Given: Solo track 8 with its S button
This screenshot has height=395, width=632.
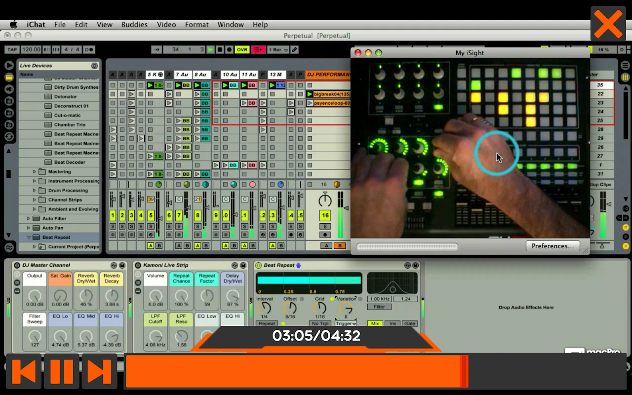Looking at the screenshot, I should (197, 226).
